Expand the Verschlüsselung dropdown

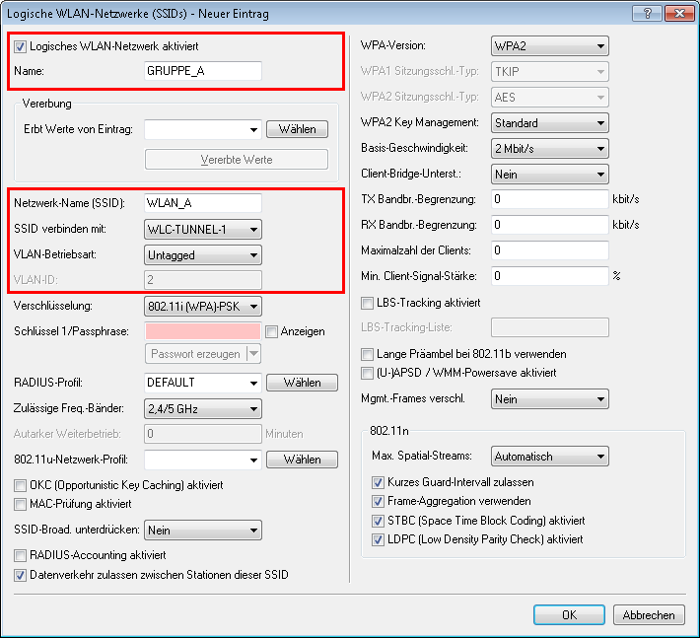pos(203,306)
